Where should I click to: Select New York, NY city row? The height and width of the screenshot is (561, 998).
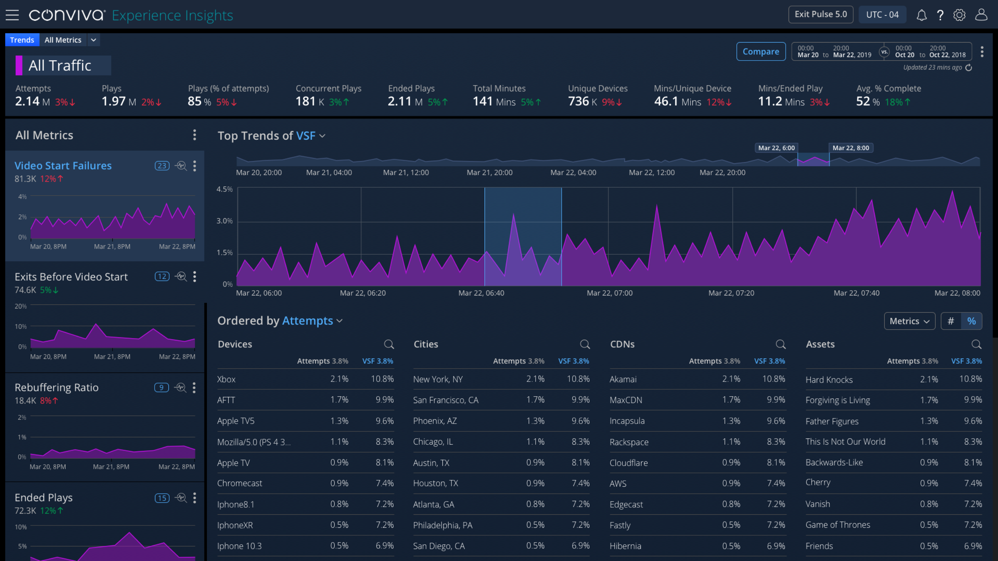point(501,379)
